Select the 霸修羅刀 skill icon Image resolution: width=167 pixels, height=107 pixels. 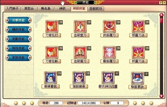tap(109, 52)
